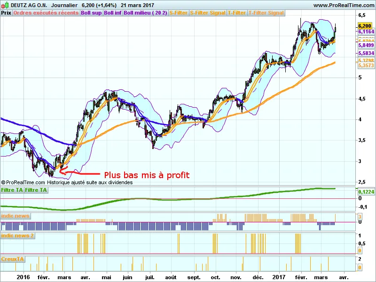Click the first Filtre TA panel label
376x282 pixels.
tap(12, 190)
